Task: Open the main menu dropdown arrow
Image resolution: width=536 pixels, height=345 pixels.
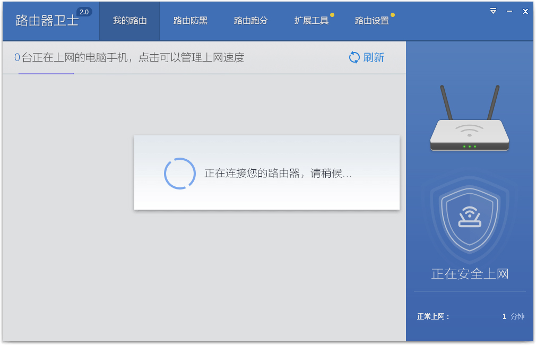Action: point(494,11)
